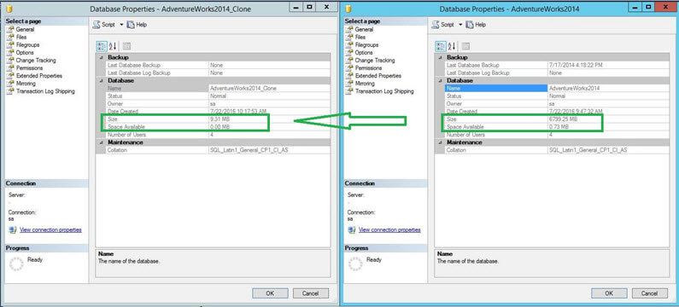Select Files page in AdventureWorks2014 window
679x307 pixels.
[360, 38]
